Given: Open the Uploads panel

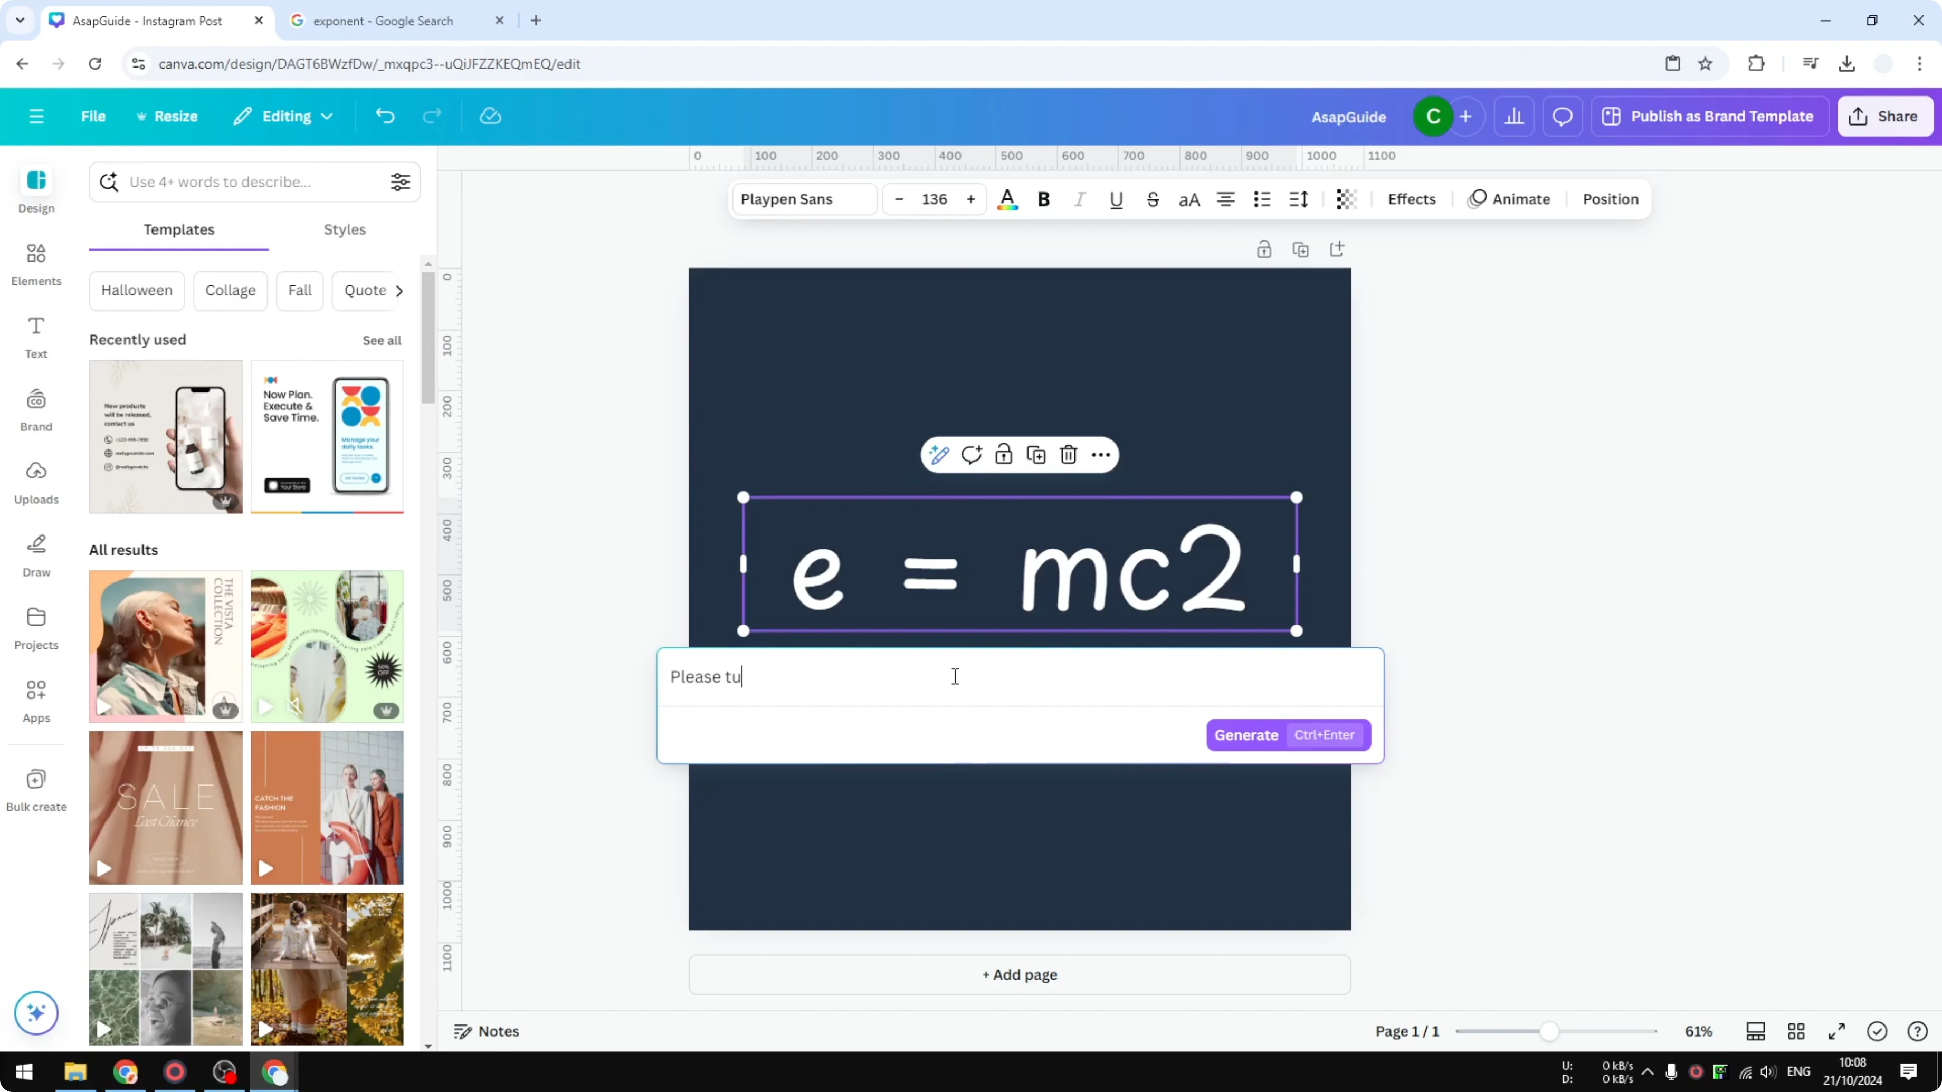Looking at the screenshot, I should tap(35, 482).
